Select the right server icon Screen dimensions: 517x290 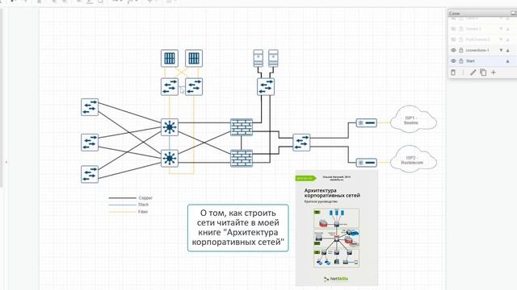pyautogui.click(x=273, y=58)
